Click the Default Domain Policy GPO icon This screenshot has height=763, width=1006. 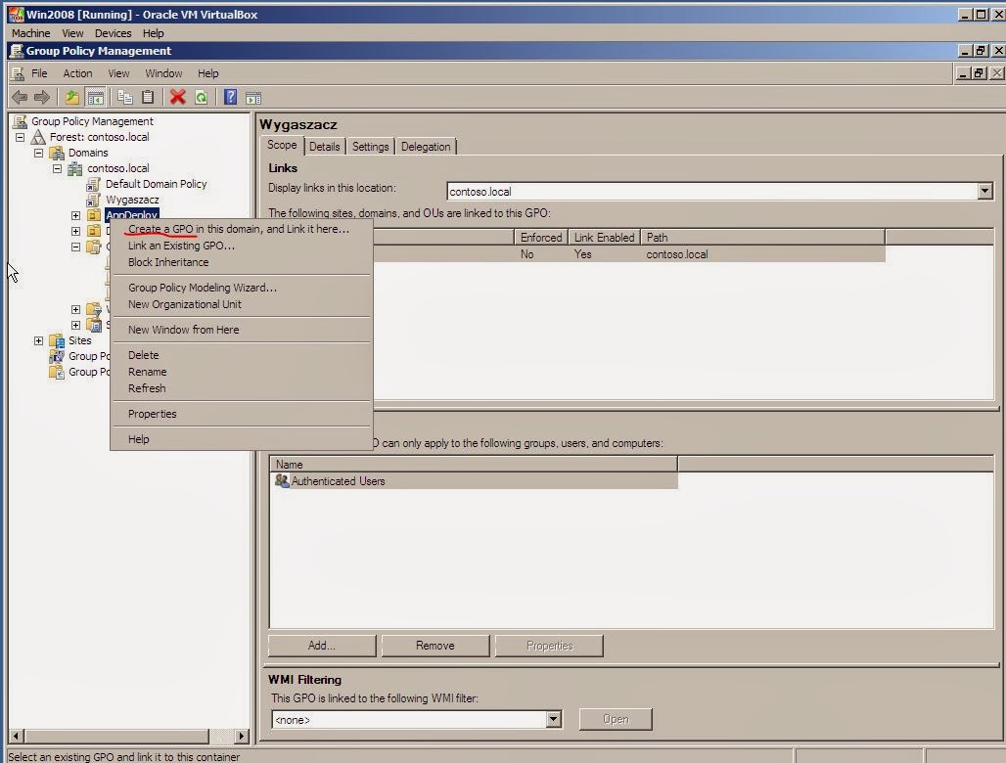(93, 184)
